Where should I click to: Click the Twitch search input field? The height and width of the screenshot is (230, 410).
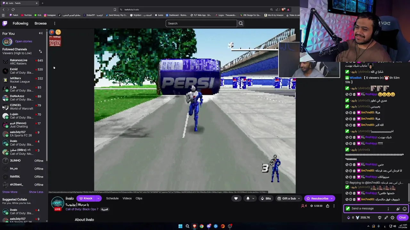click(x=201, y=23)
